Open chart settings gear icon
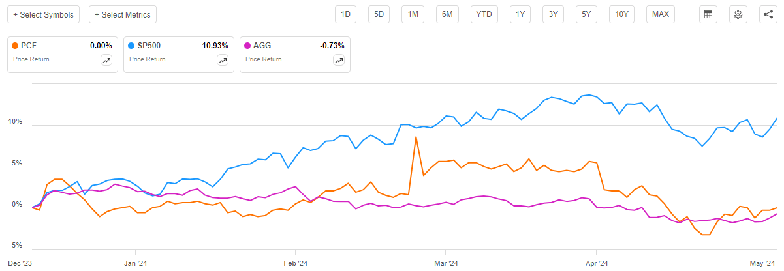The image size is (784, 271). point(738,14)
